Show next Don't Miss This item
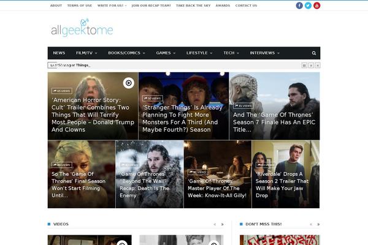 point(318,224)
